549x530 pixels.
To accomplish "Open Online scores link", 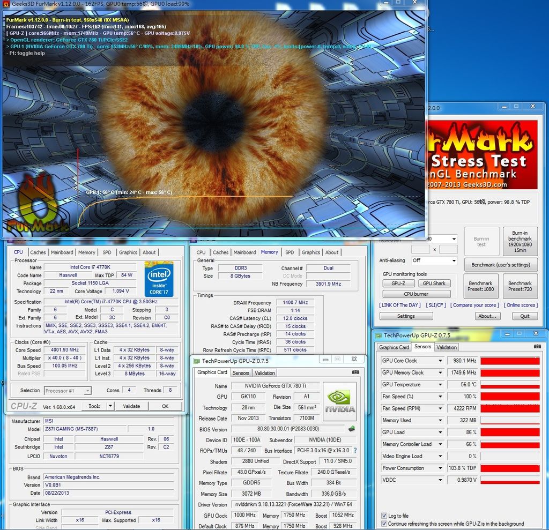I will tap(521, 305).
